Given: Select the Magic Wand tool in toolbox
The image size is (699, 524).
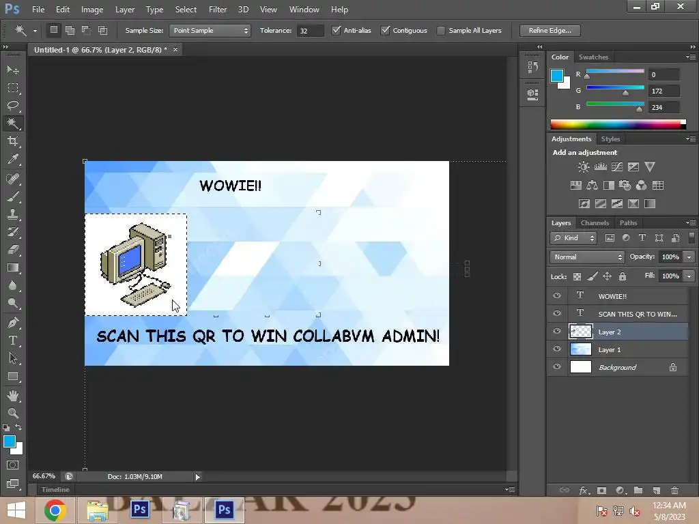Looking at the screenshot, I should coord(13,123).
